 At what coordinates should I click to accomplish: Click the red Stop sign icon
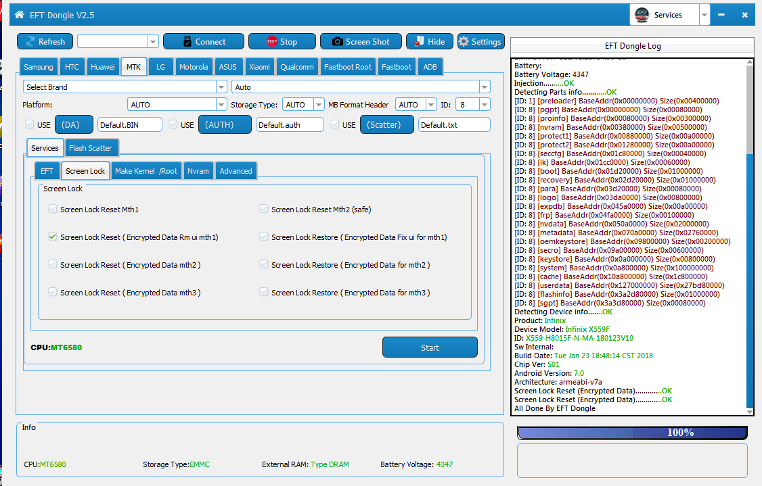[272, 42]
